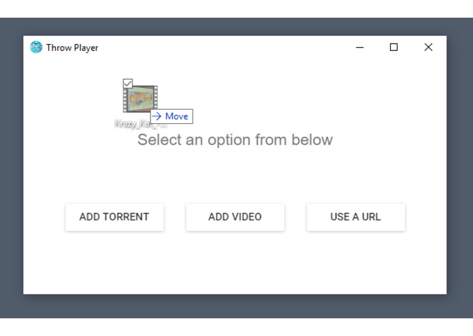The width and height of the screenshot is (473, 336).
Task: Open the USE A URL option
Action: click(356, 217)
